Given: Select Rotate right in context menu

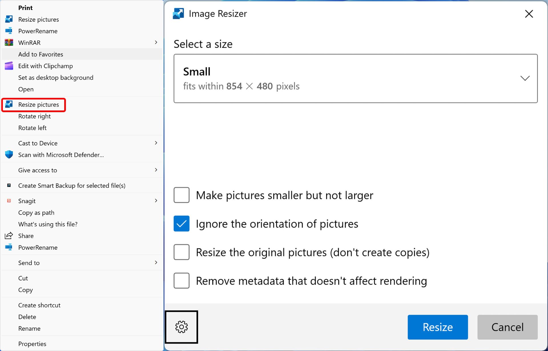Looking at the screenshot, I should [x=35, y=116].
